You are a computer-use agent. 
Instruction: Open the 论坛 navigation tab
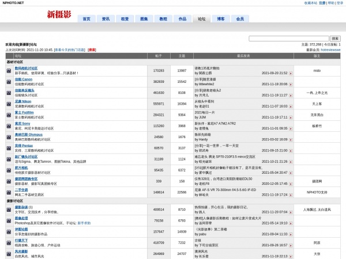[201, 19]
